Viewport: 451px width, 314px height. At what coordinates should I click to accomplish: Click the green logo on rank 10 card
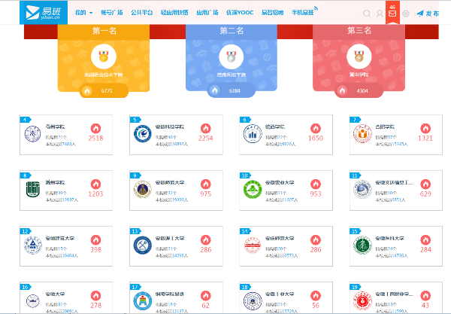point(253,190)
